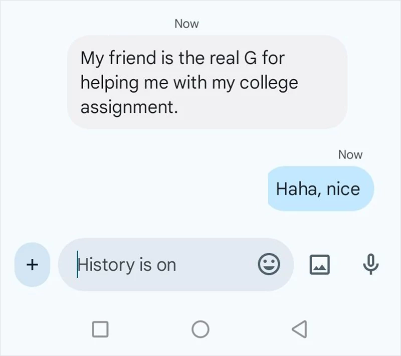Place cursor in the compose box
The image size is (401, 356).
pyautogui.click(x=150, y=264)
